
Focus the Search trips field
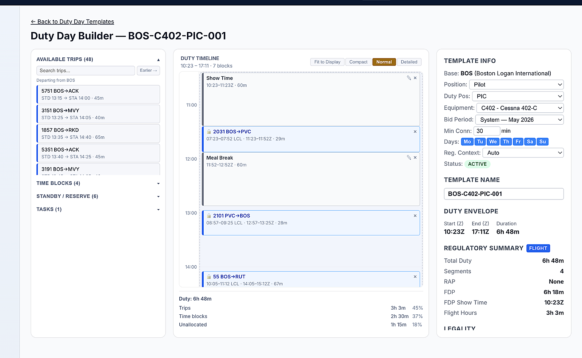(86, 71)
